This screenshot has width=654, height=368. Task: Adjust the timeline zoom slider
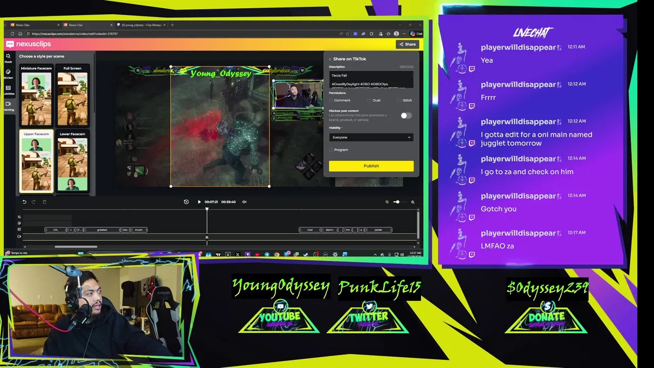pyautogui.click(x=396, y=202)
